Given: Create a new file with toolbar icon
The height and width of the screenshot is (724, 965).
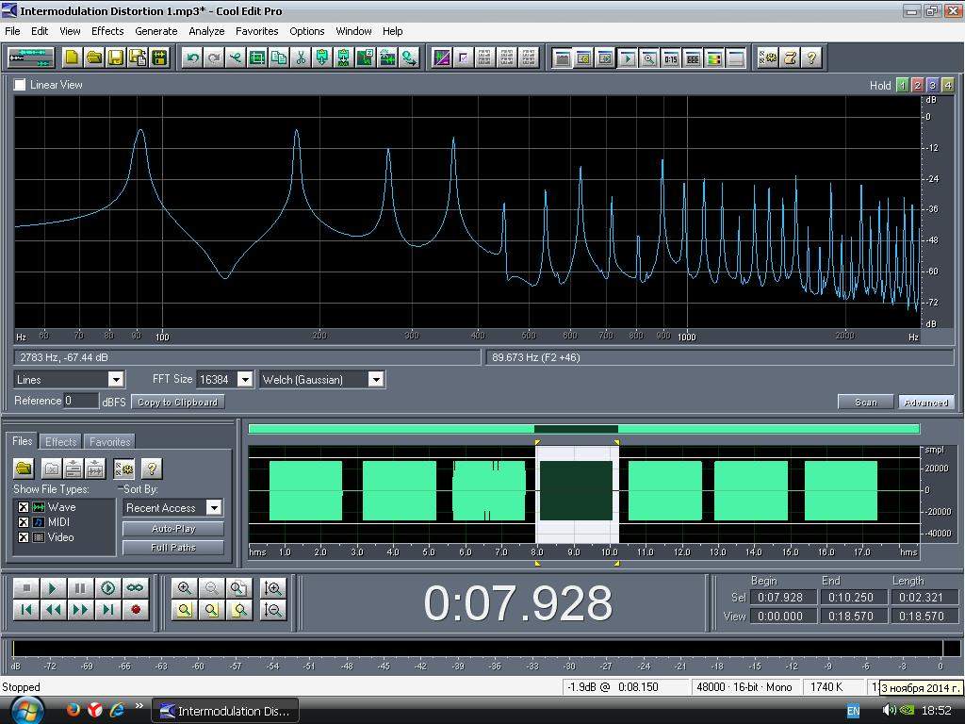Looking at the screenshot, I should (72, 58).
